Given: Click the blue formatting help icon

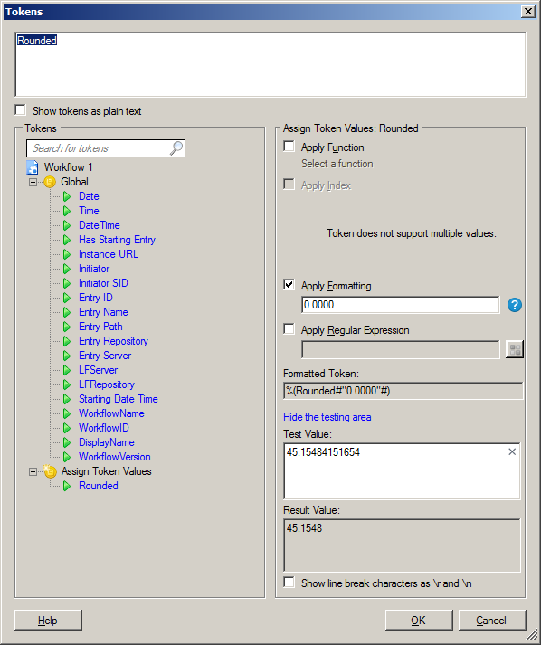Looking at the screenshot, I should [514, 305].
